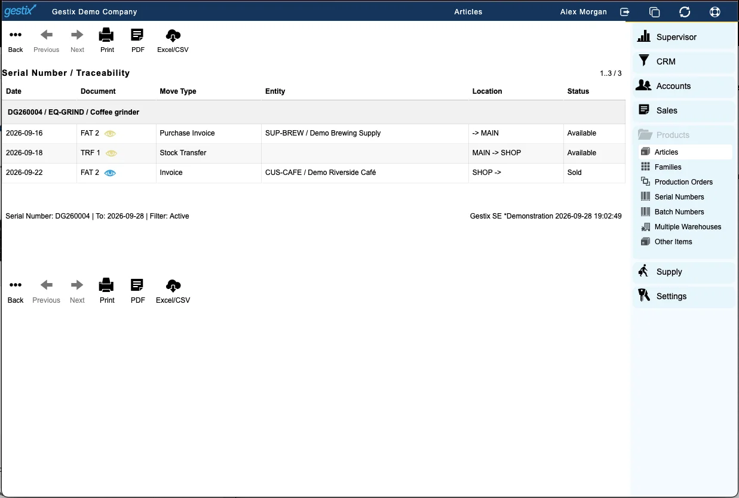Image resolution: width=739 pixels, height=498 pixels.
Task: Open the Sales menu
Action: (x=683, y=110)
